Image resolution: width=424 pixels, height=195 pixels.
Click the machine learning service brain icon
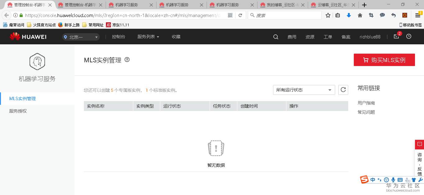(37, 61)
